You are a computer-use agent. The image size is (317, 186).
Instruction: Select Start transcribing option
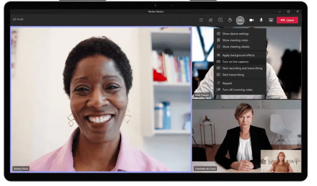coord(233,75)
